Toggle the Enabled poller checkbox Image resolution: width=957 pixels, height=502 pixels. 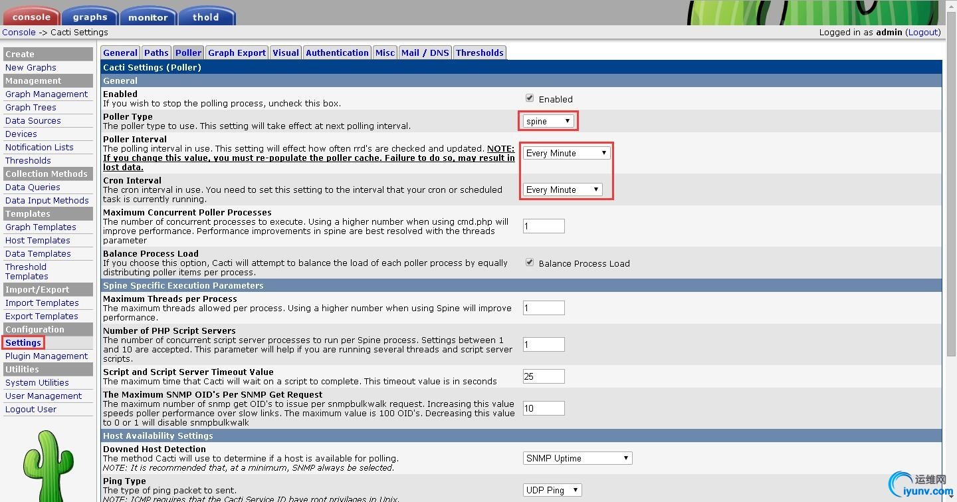point(530,98)
